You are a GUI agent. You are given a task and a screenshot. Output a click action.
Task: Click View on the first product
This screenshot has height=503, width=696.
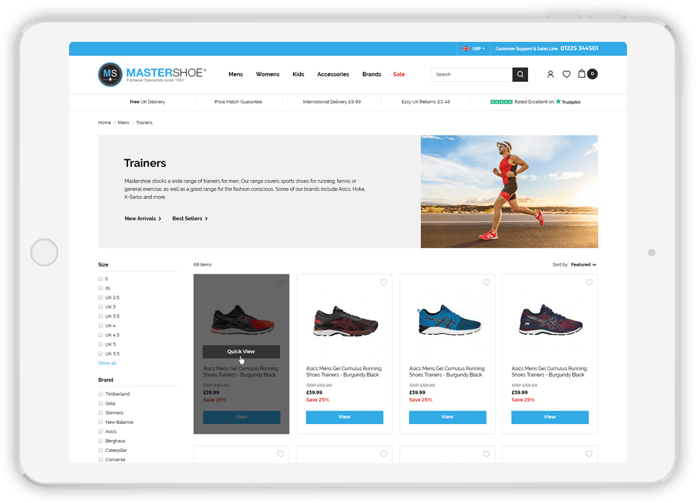click(242, 417)
